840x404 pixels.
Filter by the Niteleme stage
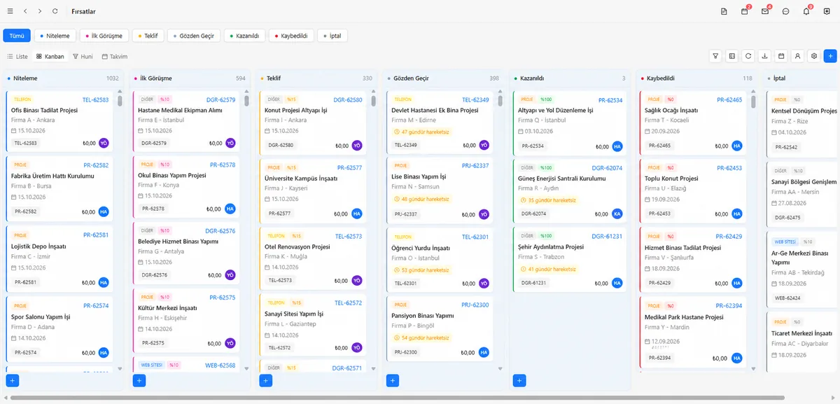pyautogui.click(x=55, y=36)
